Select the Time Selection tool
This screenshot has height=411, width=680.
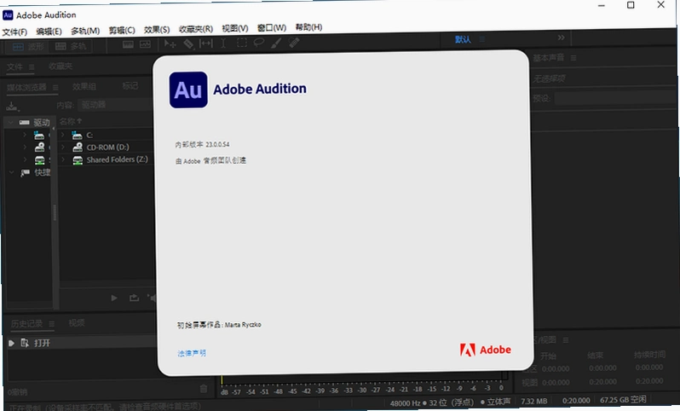coord(223,43)
